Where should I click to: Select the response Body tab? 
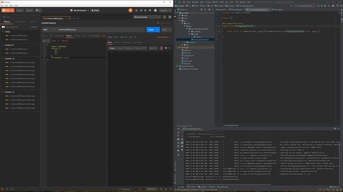(x=109, y=43)
